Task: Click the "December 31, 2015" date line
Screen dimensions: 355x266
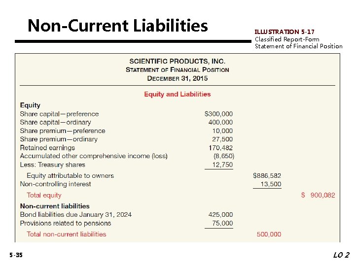Action: (x=177, y=78)
